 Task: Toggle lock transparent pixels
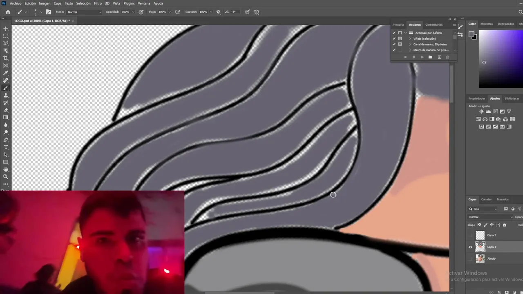[479, 225]
